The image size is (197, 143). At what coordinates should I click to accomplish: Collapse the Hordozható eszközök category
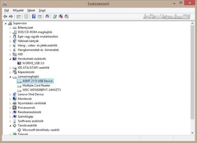pyautogui.click(x=10, y=59)
